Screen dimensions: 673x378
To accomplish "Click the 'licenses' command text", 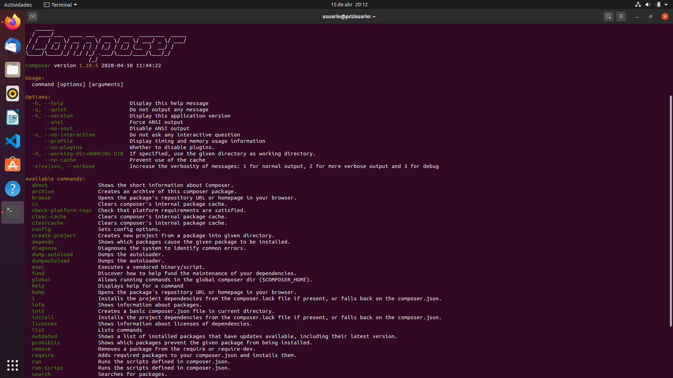I will (x=44, y=324).
